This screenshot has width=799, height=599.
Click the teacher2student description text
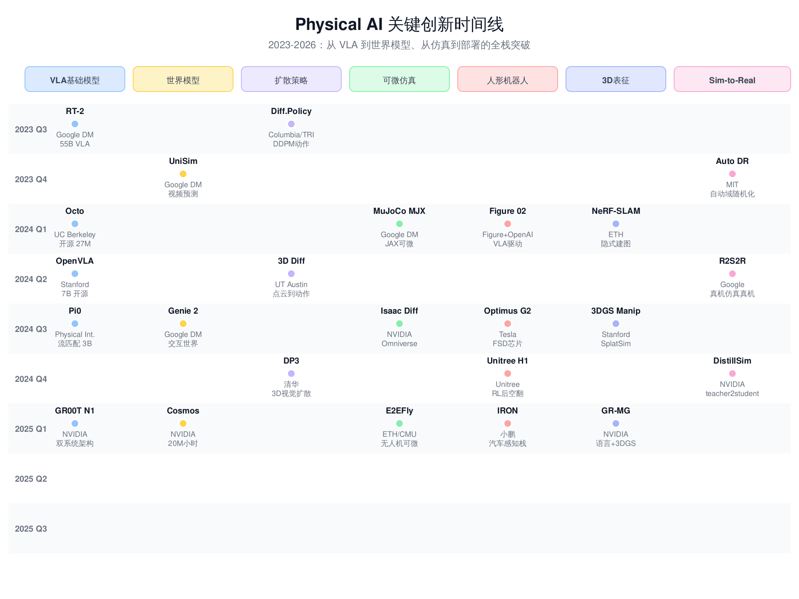pyautogui.click(x=732, y=394)
